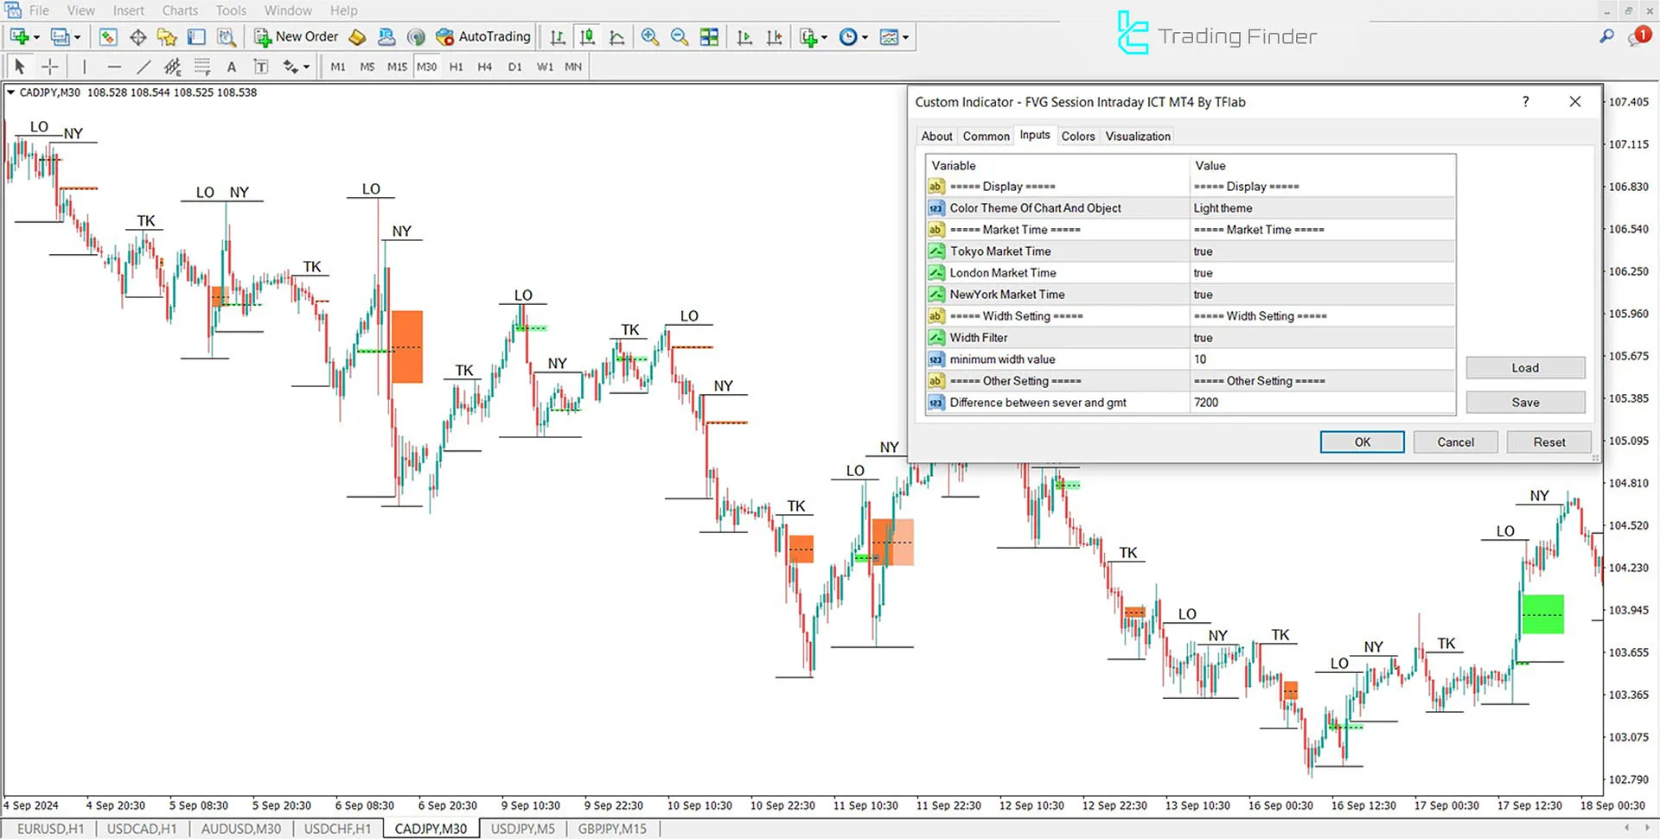Click the Zoom Out magnifier icon
The height and width of the screenshot is (839, 1660).
point(680,37)
